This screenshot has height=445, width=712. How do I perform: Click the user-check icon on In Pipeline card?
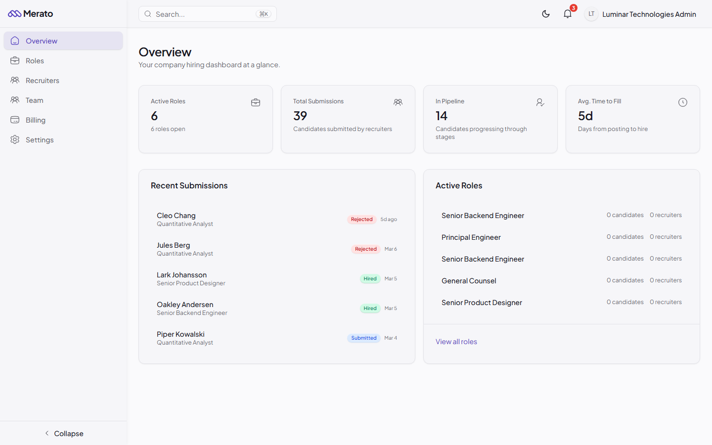[x=540, y=102]
